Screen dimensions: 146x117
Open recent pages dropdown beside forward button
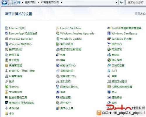pos(15,3)
